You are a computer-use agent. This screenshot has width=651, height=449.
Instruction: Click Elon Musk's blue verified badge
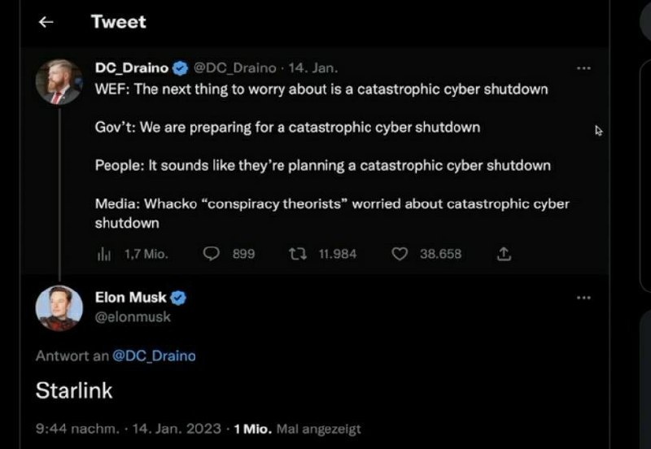click(x=178, y=298)
